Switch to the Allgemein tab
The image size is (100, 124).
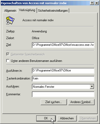(10, 11)
